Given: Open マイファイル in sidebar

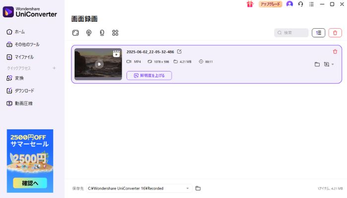Looking at the screenshot, I should (x=20, y=57).
